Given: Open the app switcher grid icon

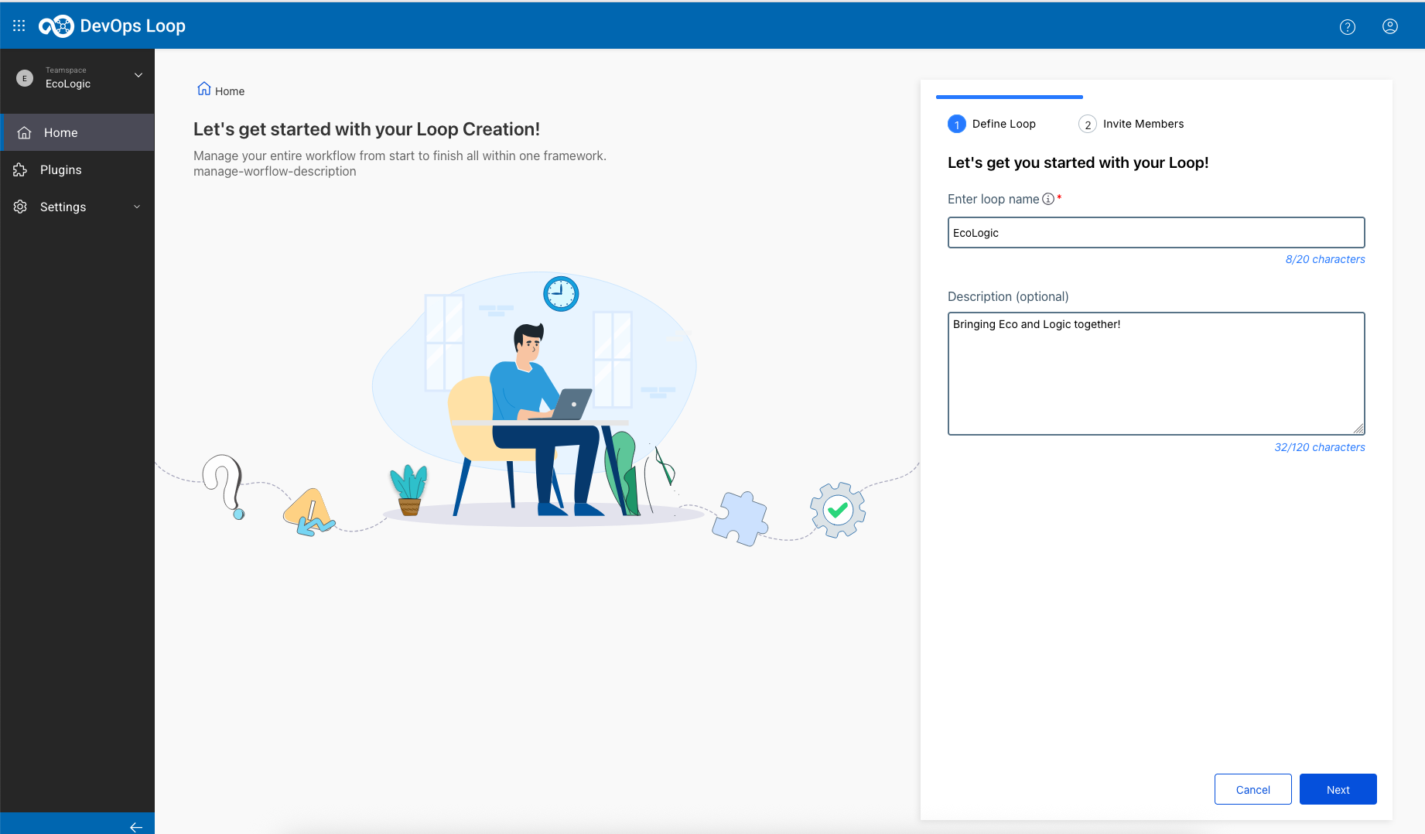Looking at the screenshot, I should coord(19,26).
